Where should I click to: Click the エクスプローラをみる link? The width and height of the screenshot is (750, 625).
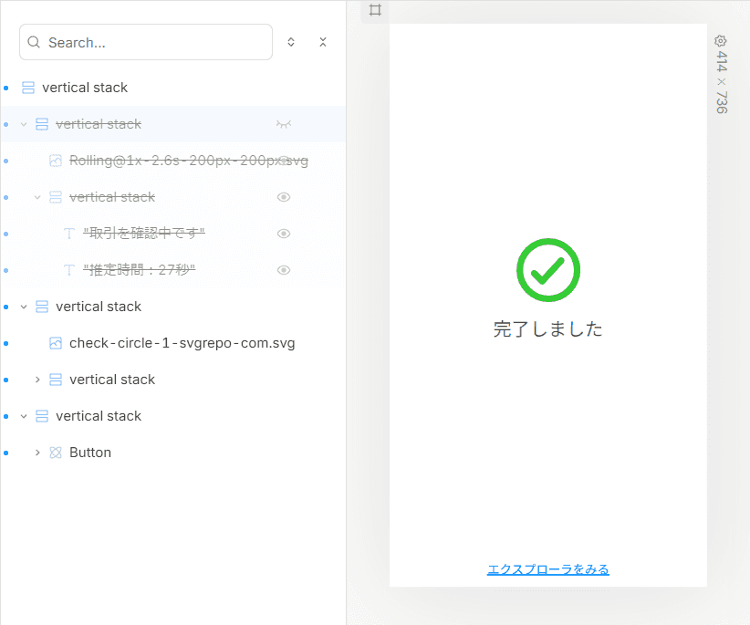[548, 569]
